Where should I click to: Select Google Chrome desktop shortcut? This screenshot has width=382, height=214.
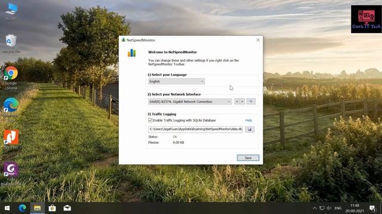click(11, 78)
